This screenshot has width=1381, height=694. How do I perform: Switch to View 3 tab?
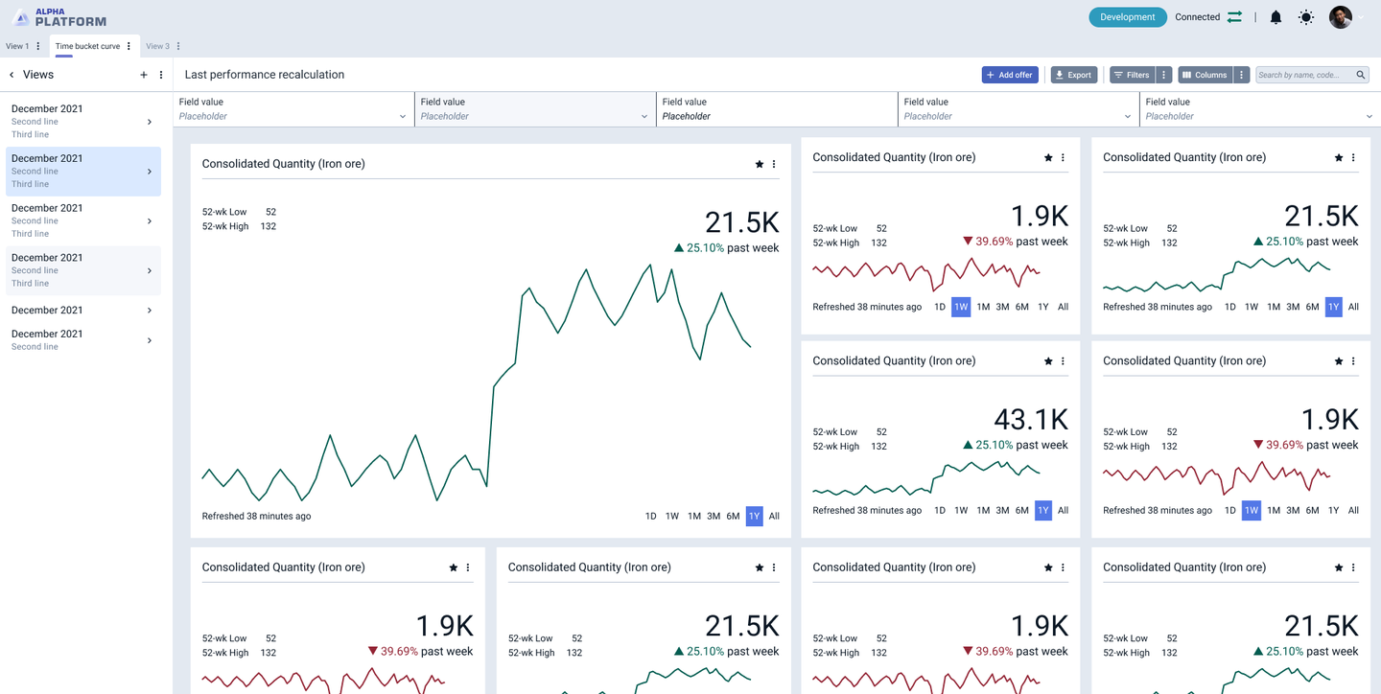157,46
